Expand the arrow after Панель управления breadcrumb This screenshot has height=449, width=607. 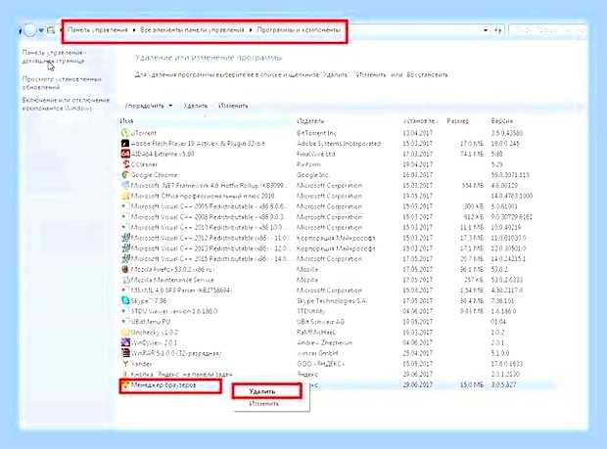pyautogui.click(x=134, y=29)
